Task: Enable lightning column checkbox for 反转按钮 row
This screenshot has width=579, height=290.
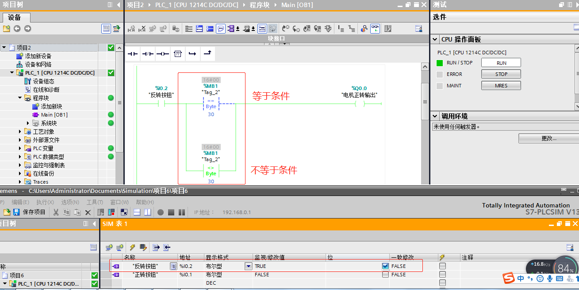Action: pyautogui.click(x=442, y=266)
